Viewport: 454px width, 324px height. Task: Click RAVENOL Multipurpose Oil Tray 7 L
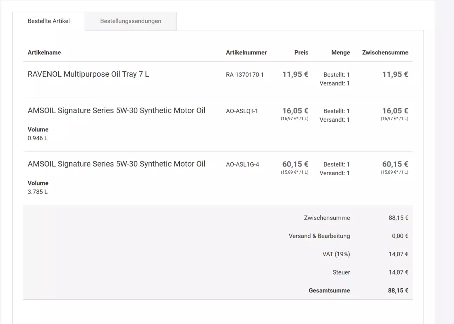click(88, 74)
